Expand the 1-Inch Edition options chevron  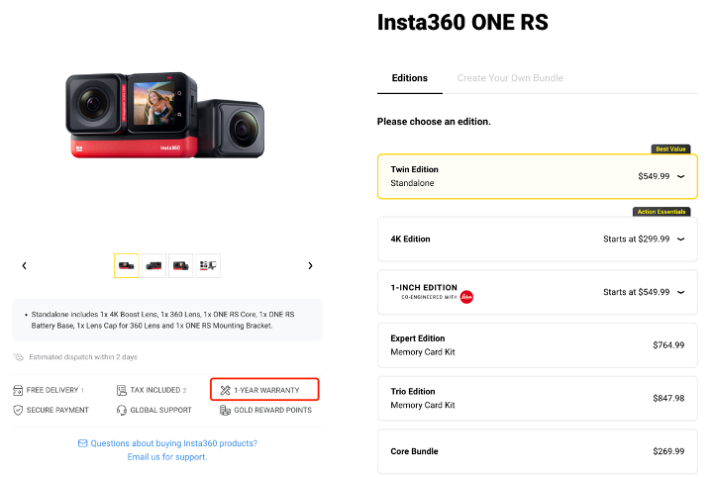pos(681,292)
